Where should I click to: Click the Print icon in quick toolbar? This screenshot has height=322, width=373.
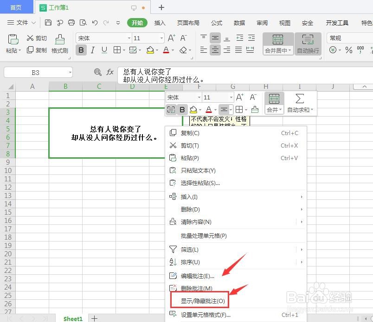tap(71, 23)
